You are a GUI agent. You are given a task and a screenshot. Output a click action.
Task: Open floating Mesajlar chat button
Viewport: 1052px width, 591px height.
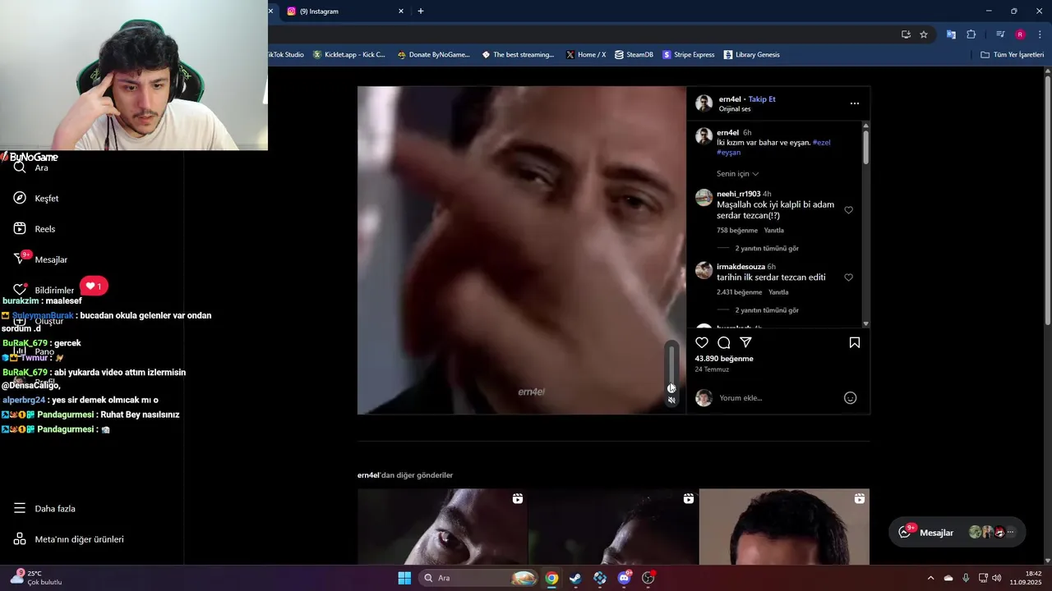(957, 532)
